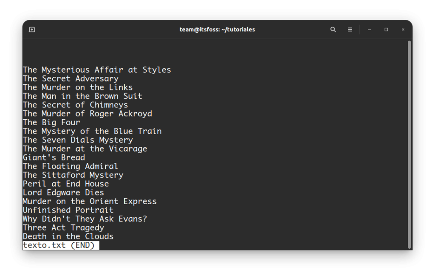Click the line Why Didn't They Ask Evans?
The height and width of the screenshot is (275, 435).
click(x=85, y=219)
